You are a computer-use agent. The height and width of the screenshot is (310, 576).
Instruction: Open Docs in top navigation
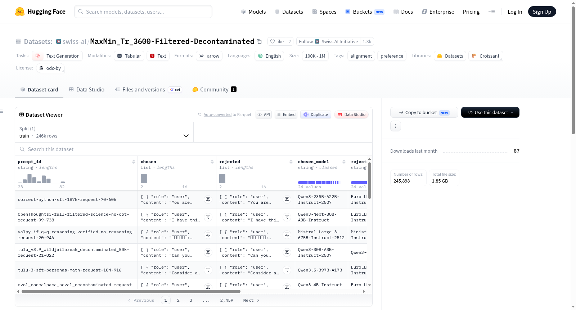click(403, 12)
